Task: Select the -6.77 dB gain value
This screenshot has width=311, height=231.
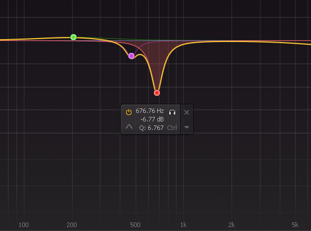Action: (152, 119)
